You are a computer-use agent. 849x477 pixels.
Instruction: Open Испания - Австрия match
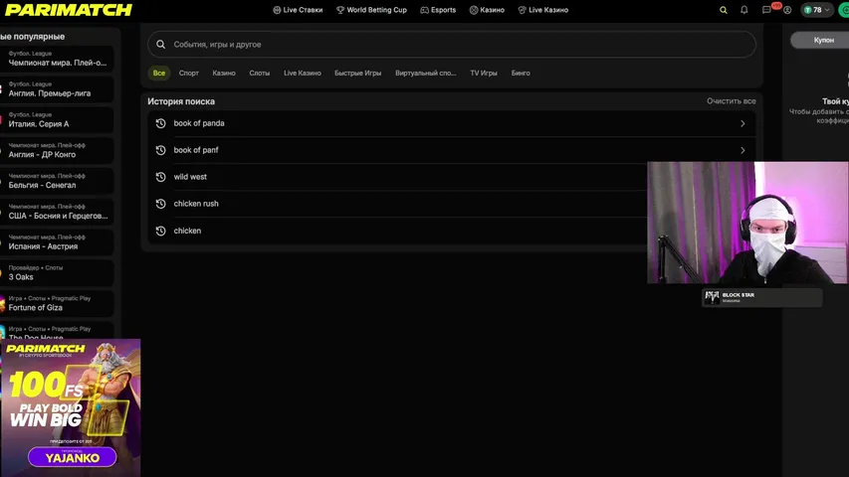(x=57, y=242)
